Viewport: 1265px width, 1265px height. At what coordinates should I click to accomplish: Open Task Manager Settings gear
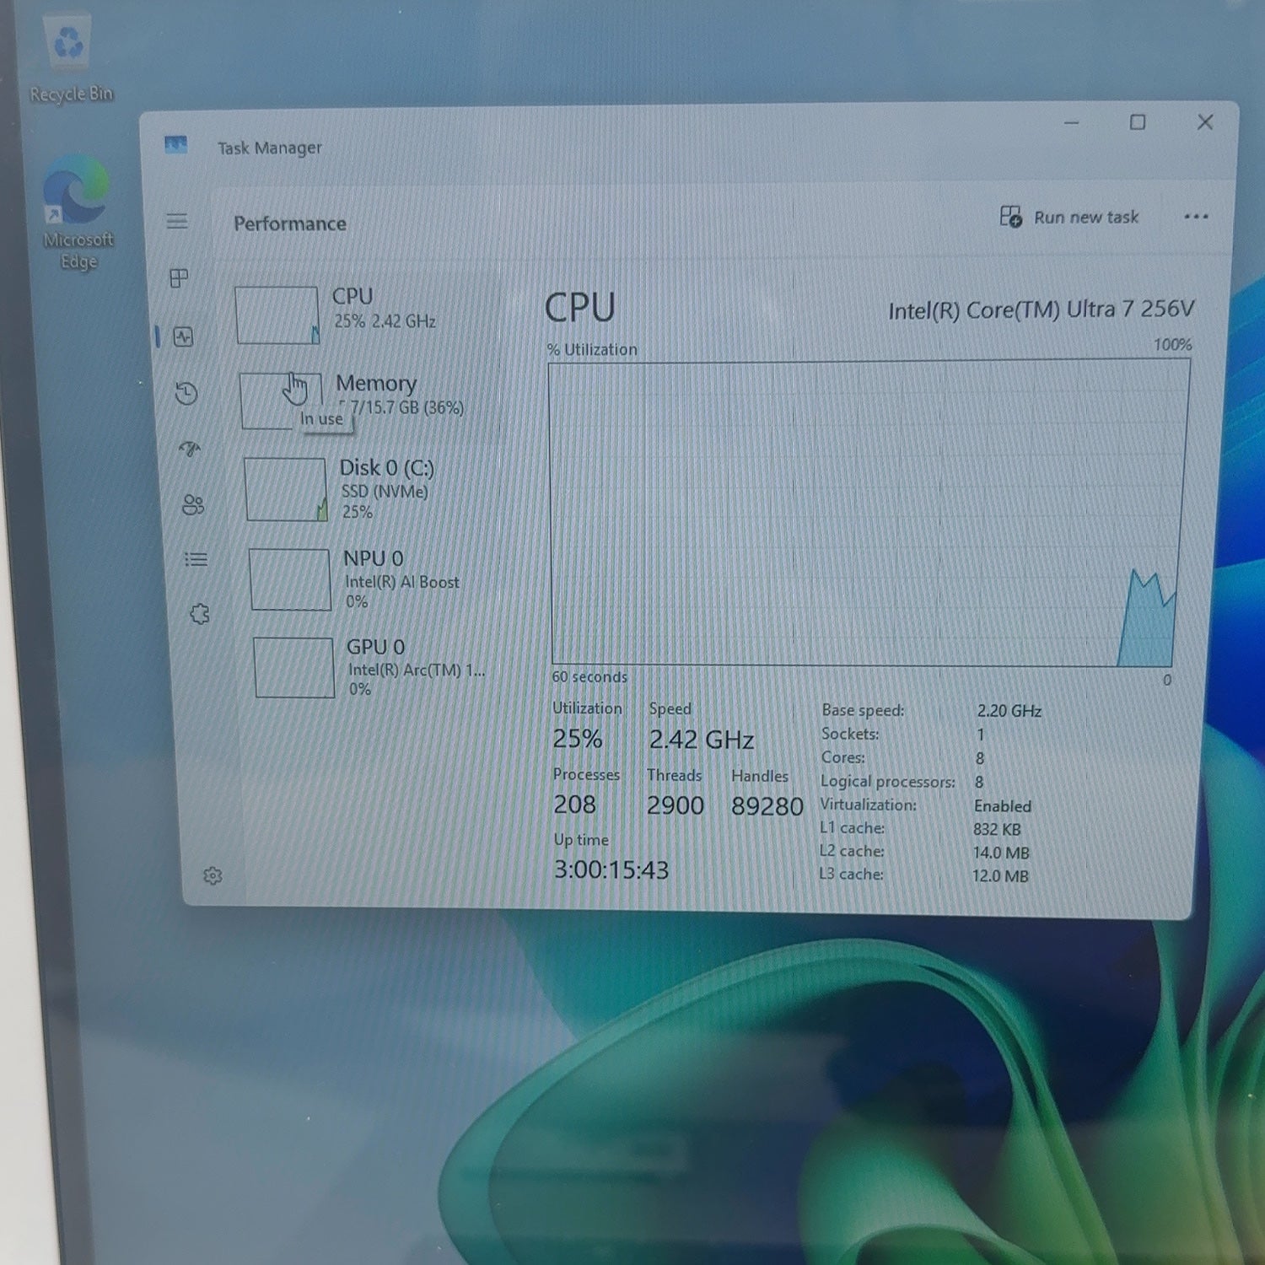click(x=213, y=876)
